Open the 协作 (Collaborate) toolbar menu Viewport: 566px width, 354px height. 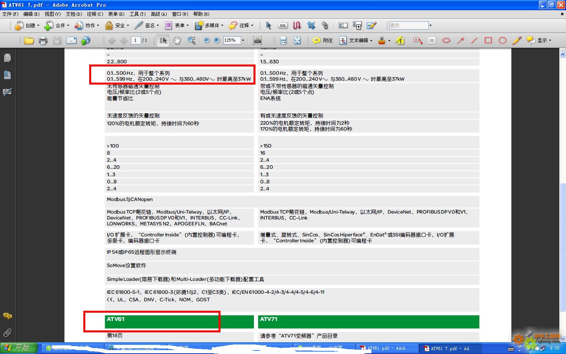coord(86,26)
